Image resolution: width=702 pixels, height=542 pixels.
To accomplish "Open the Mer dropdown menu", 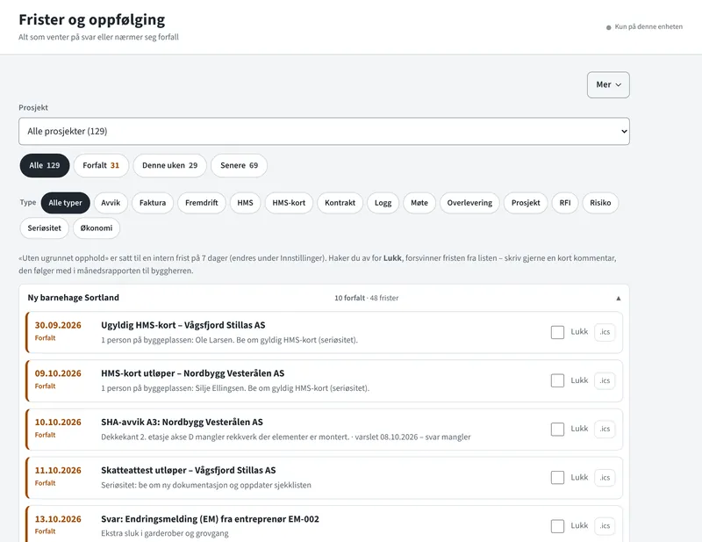I will point(608,84).
